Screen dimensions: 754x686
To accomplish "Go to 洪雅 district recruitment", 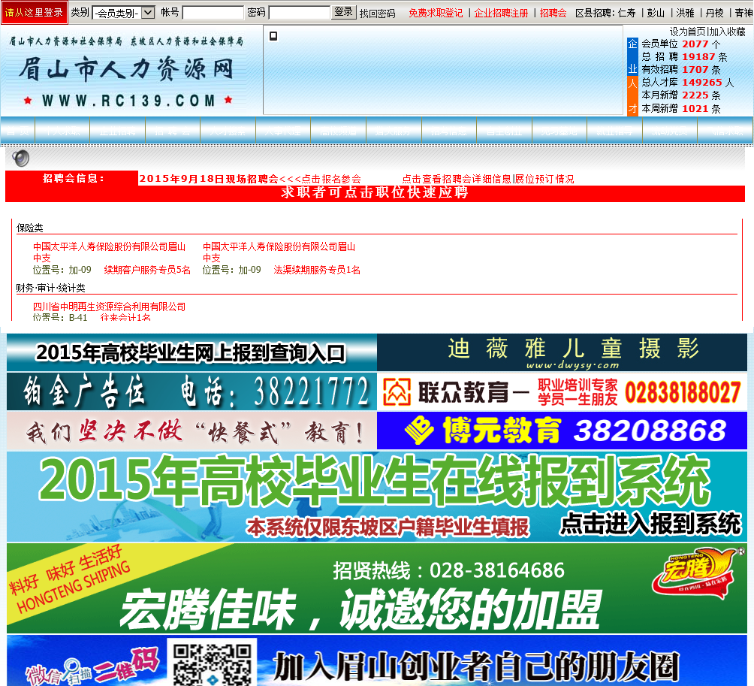I will [x=685, y=13].
